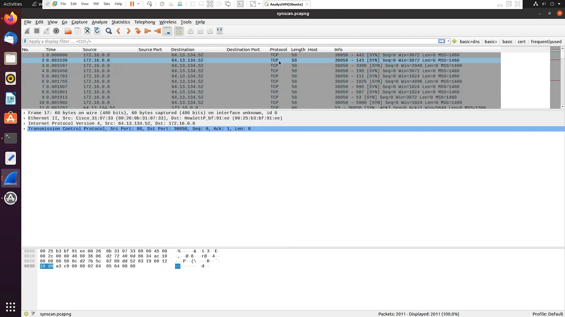
Task: Add a display filter button plus icon
Action: 454,41
